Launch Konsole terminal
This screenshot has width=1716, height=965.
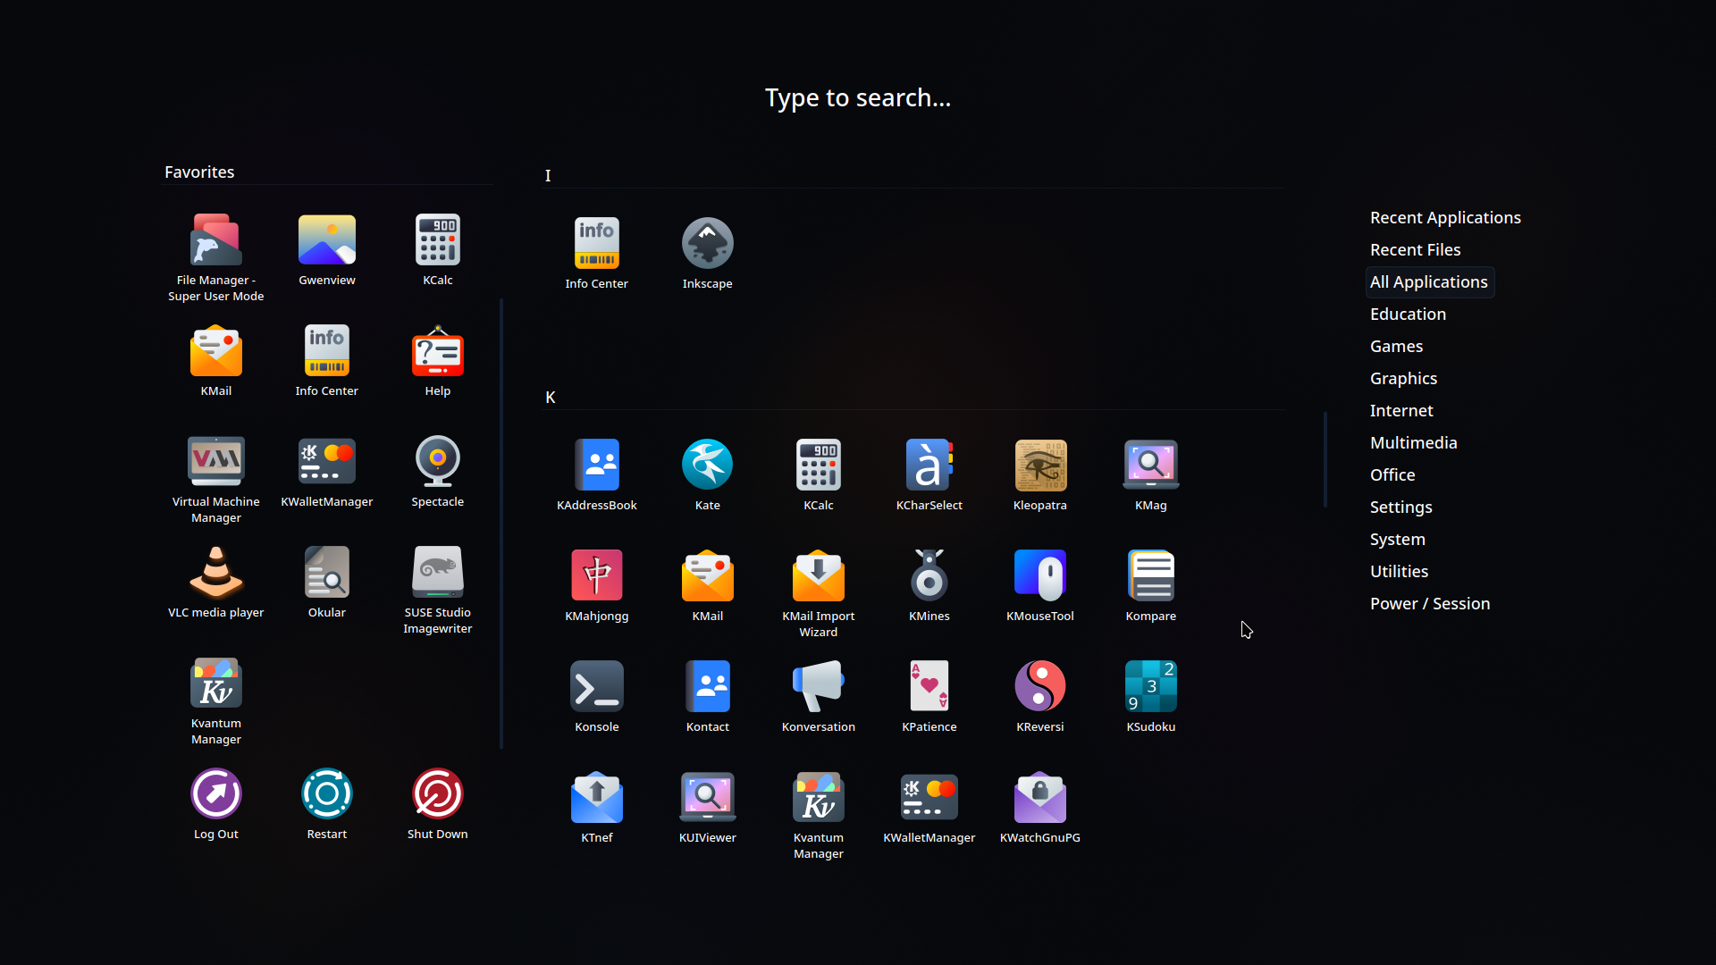(597, 697)
